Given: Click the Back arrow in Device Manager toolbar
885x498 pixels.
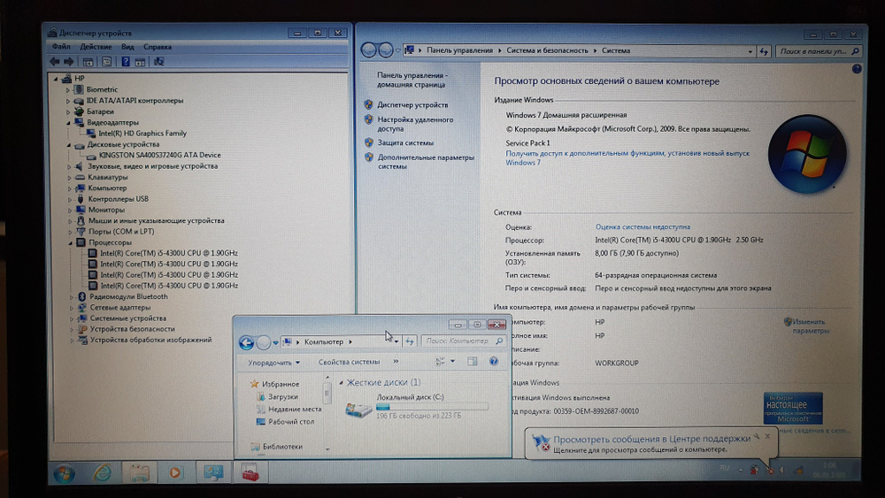Looking at the screenshot, I should pyautogui.click(x=55, y=61).
